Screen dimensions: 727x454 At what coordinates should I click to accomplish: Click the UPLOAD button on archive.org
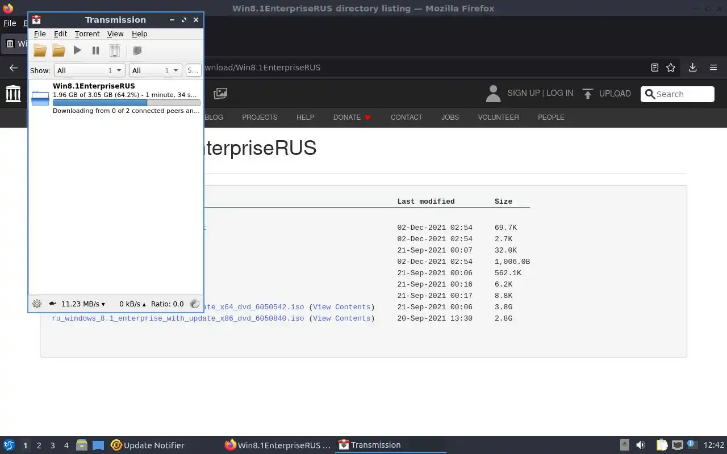pos(607,94)
